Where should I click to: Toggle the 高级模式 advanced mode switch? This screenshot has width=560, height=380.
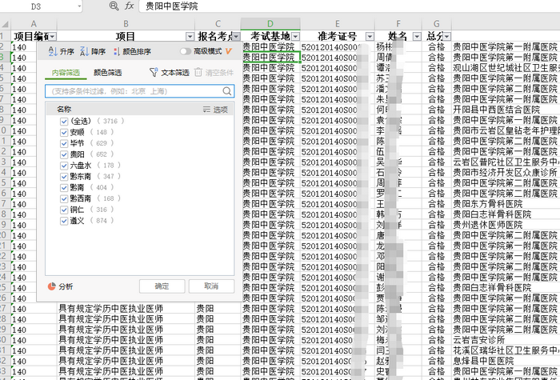[186, 51]
